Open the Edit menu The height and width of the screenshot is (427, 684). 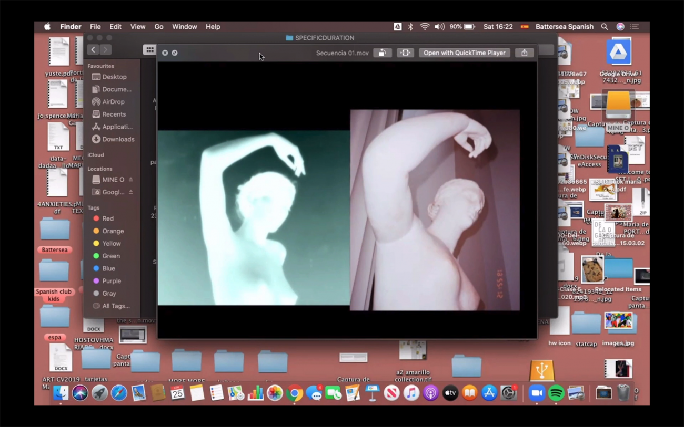[x=115, y=27]
